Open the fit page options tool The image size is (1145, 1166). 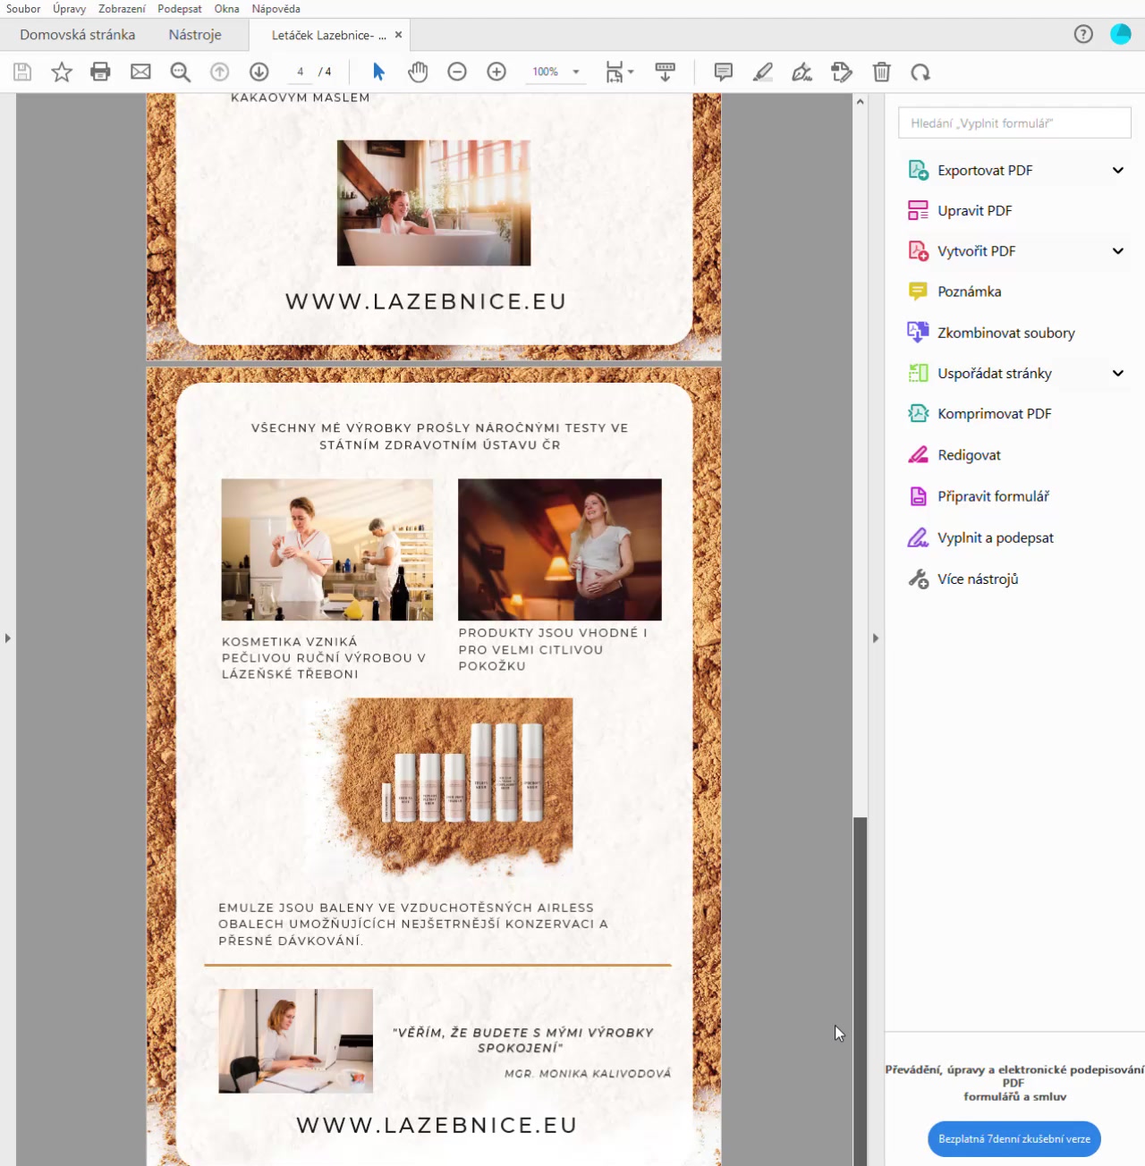(618, 72)
